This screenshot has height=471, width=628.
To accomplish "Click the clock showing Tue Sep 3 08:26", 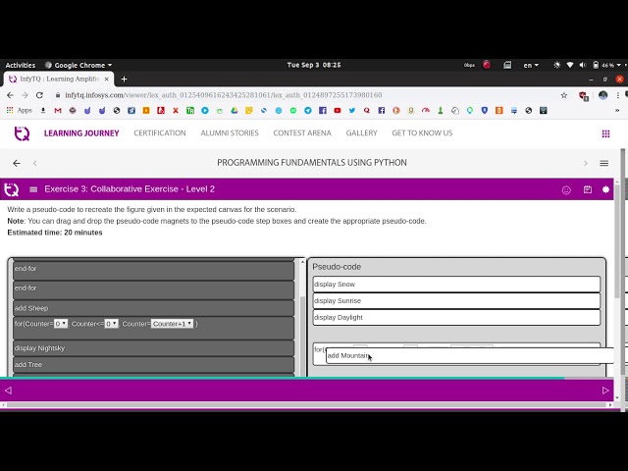I will [314, 65].
